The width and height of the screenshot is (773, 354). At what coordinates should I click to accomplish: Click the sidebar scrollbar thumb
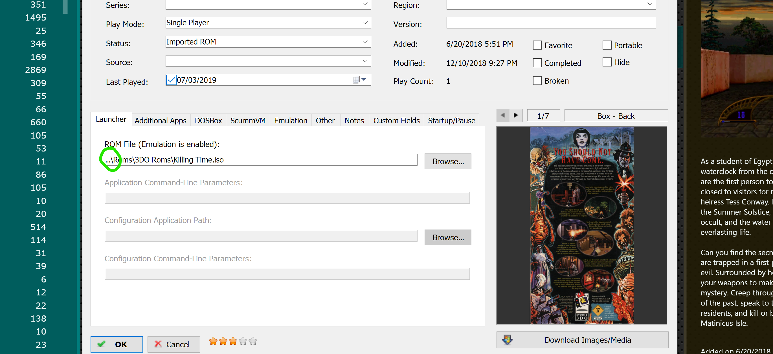click(65, 6)
